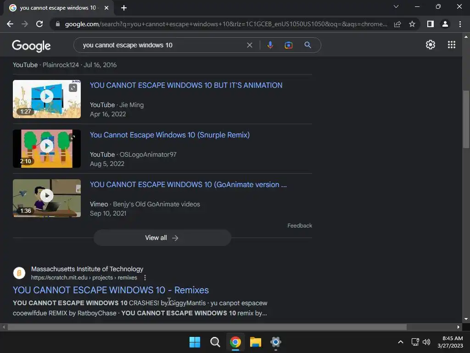Viewport: 470px width, 353px height.
Task: Reload the current page
Action: [39, 24]
